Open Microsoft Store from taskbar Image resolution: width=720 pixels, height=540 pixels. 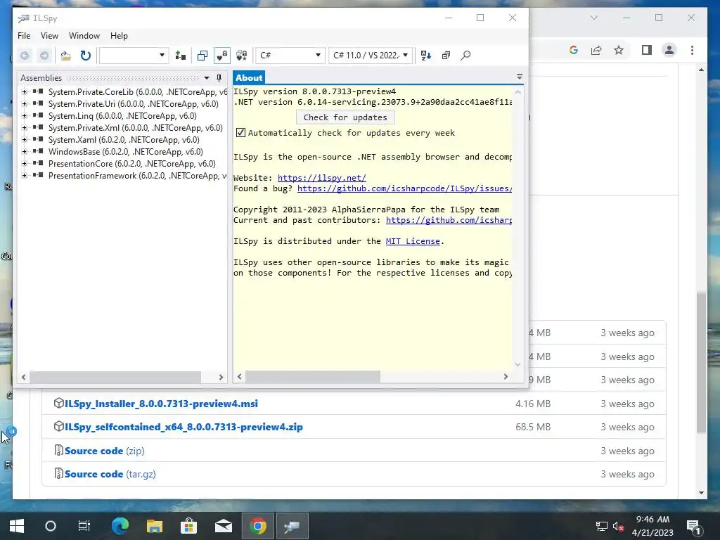[x=188, y=526]
